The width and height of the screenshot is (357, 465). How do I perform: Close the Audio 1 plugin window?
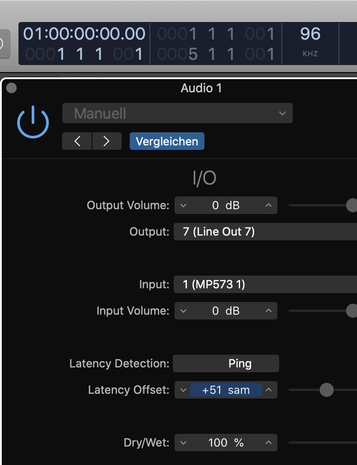[11, 88]
